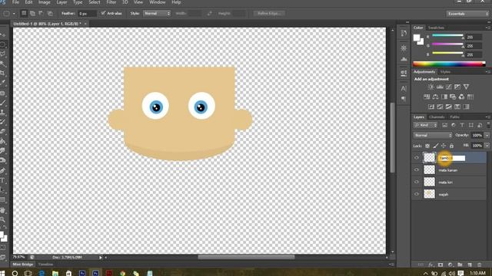Hide the mata kiri layer
Viewport: 492px width, 276px height.
pyautogui.click(x=417, y=182)
